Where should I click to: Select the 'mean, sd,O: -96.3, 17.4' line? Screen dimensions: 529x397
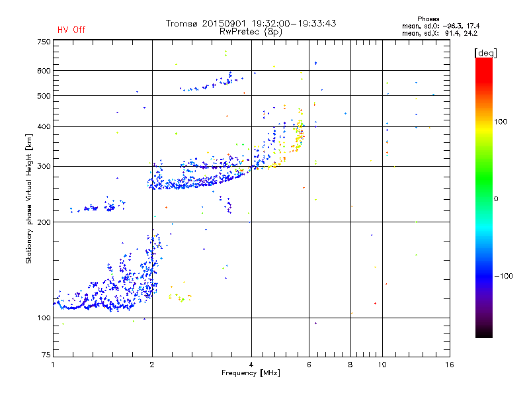click(x=440, y=26)
